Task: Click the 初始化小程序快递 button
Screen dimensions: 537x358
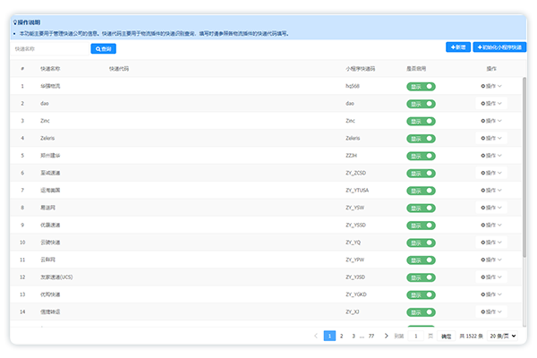Action: tap(500, 47)
